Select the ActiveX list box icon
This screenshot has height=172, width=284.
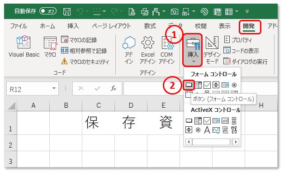(216, 121)
